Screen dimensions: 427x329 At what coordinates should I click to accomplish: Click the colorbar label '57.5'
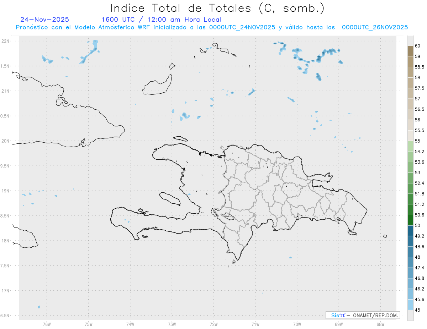pos(420,88)
